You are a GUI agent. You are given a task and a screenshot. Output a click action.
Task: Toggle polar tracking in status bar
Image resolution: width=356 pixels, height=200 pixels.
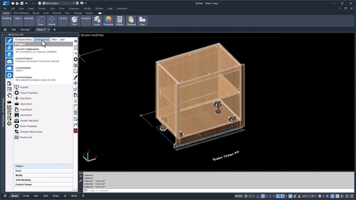(263, 196)
